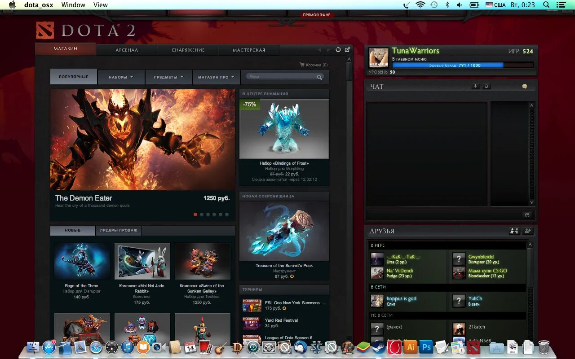Switch to the Магазин tab

pyautogui.click(x=66, y=49)
